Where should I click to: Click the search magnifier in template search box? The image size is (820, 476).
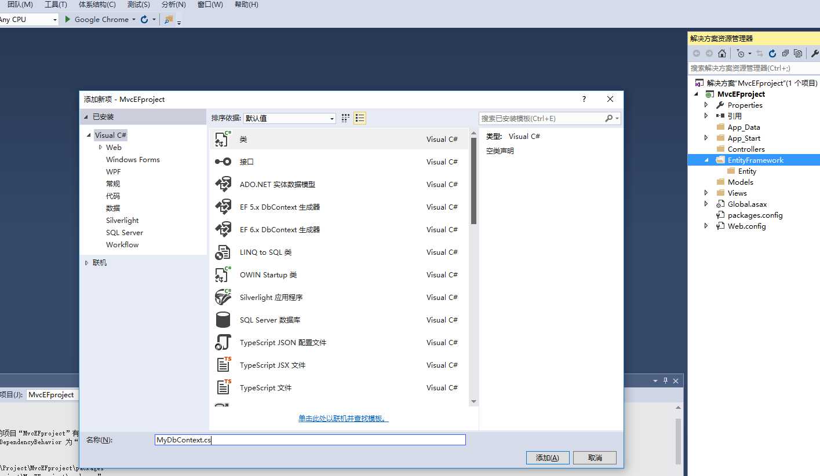click(609, 118)
